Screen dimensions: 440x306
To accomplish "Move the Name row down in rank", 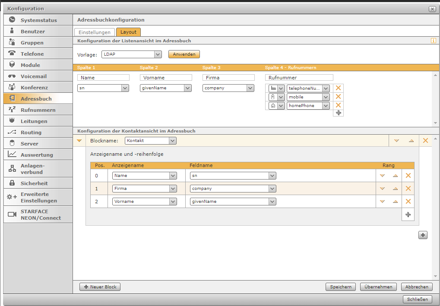I will pyautogui.click(x=382, y=176).
